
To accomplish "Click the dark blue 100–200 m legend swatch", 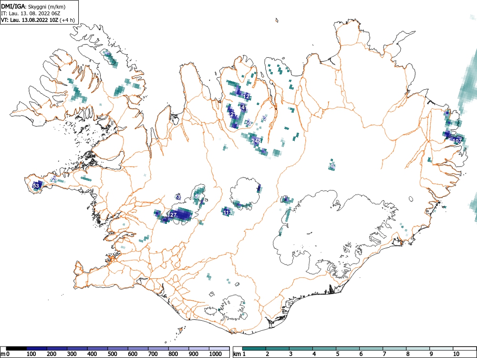I will (37, 348).
